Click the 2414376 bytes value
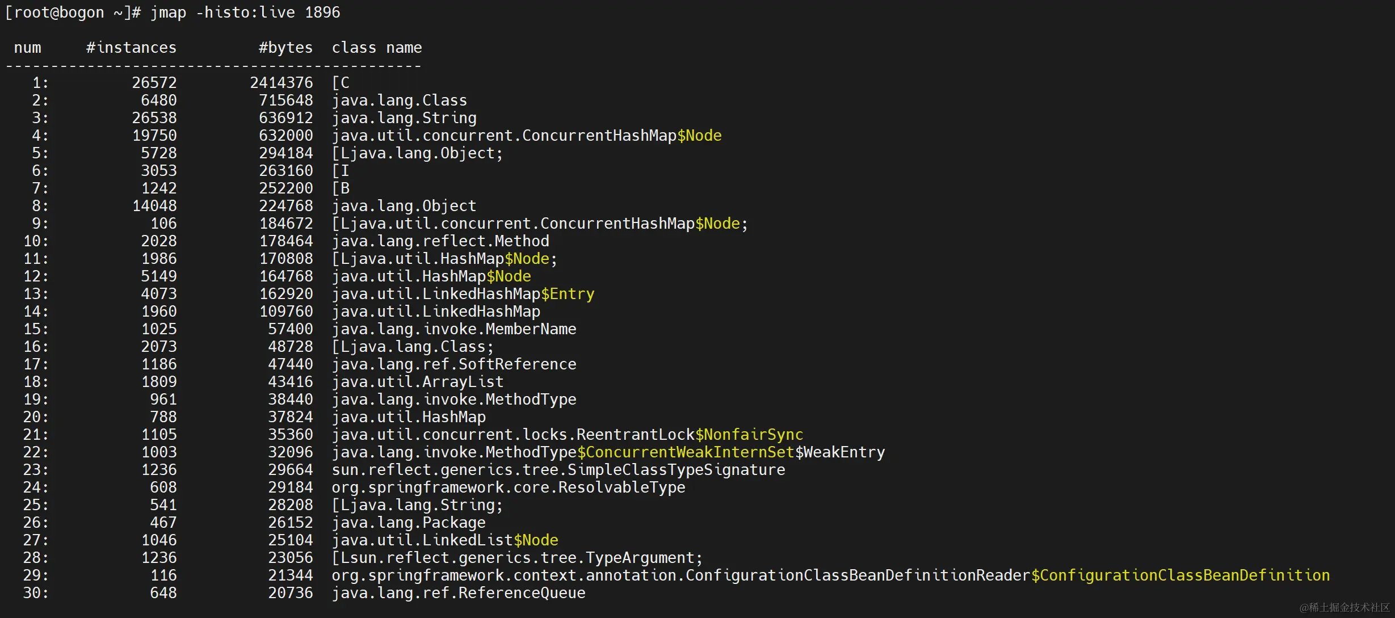 click(x=281, y=83)
